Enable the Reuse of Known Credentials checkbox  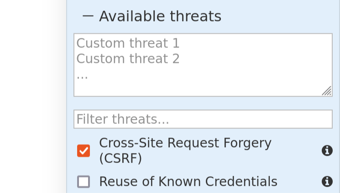pos(84,182)
